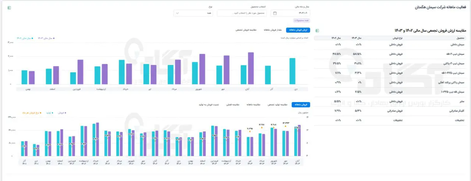Image resolution: width=471 pixels, height=181 pixels.
Task: Click the سال ۱۴۰۳ column header
Action: pos(357,38)
